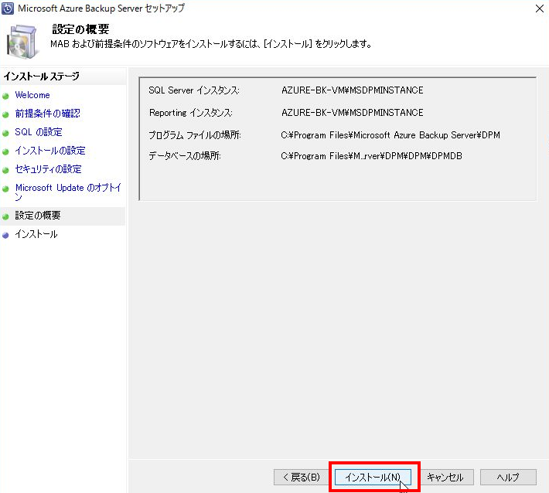
Task: Select the 設定の概要 stage
Action: click(37, 215)
